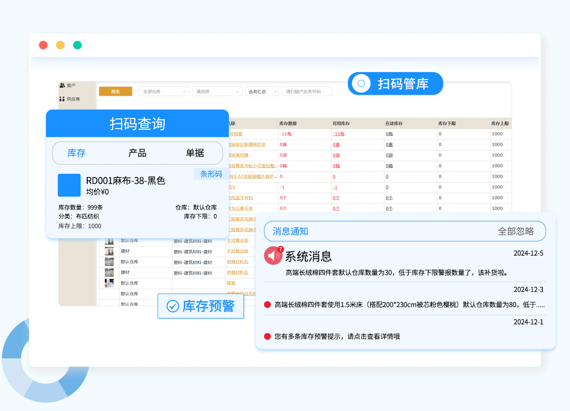Open the 全部仓库 warehouse dropdown
This screenshot has width=570, height=411.
coord(164,92)
